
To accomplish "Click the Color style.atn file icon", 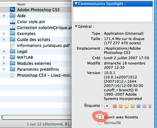I will pyautogui.click(x=13, y=21).
